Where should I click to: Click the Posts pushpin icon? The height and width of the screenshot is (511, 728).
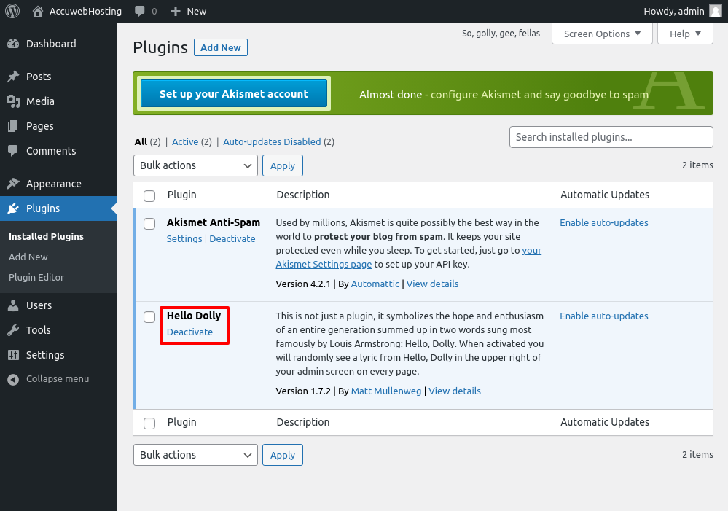[13, 77]
